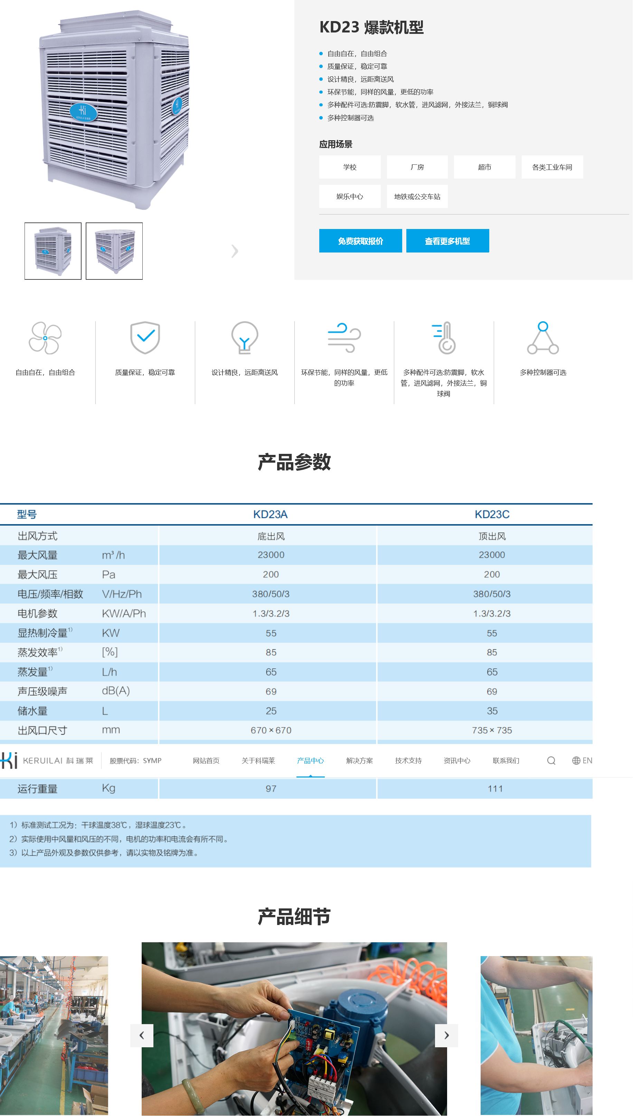The image size is (633, 1116).
Task: Go to 联系我们 in the navigation
Action: click(506, 761)
